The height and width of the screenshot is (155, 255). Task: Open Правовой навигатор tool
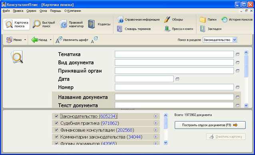click(72, 24)
